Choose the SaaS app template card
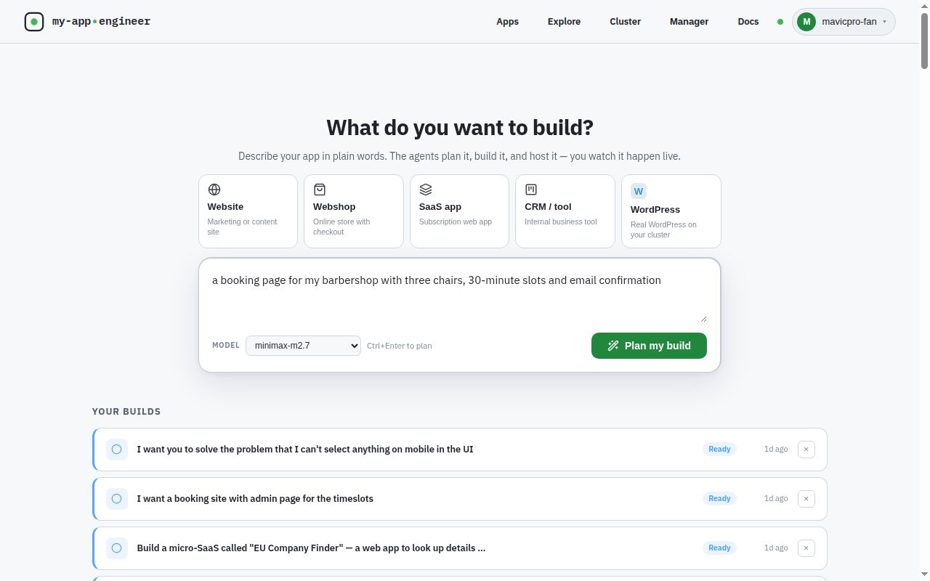The image size is (930, 581). 459,211
